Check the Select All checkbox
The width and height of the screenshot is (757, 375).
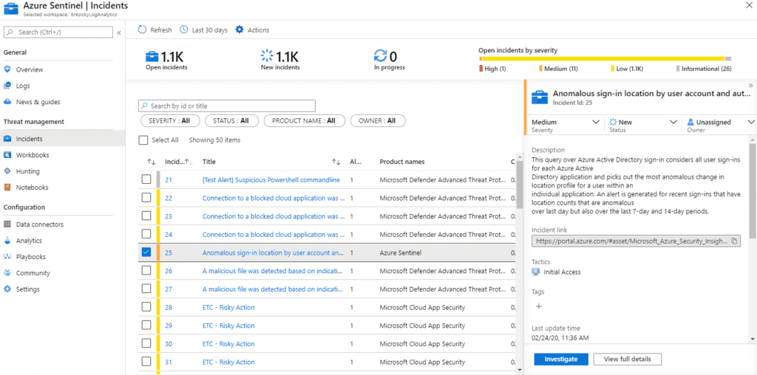(143, 140)
